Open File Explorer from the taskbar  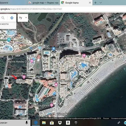pyautogui.click(x=44, y=123)
